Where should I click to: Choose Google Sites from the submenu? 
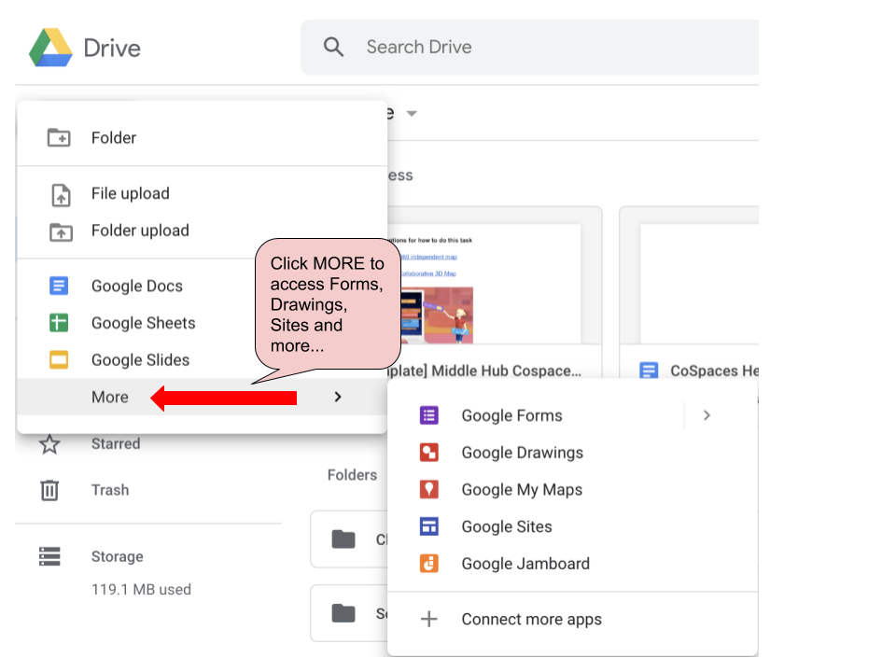(x=572, y=526)
